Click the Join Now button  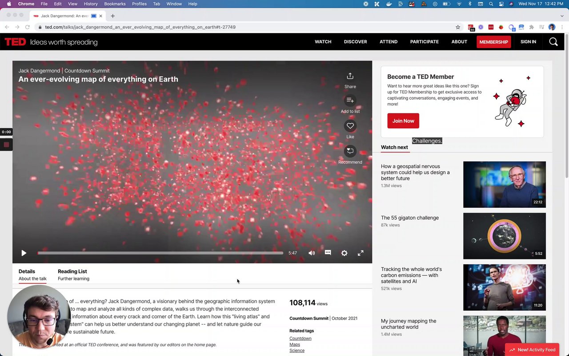click(403, 121)
